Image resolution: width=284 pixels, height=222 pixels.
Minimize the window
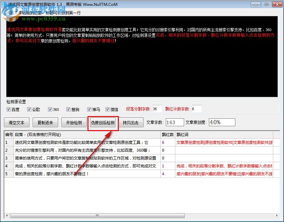(256, 4)
